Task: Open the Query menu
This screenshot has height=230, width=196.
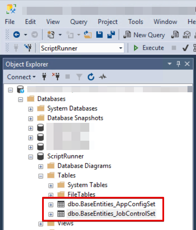Action: pos(79,22)
